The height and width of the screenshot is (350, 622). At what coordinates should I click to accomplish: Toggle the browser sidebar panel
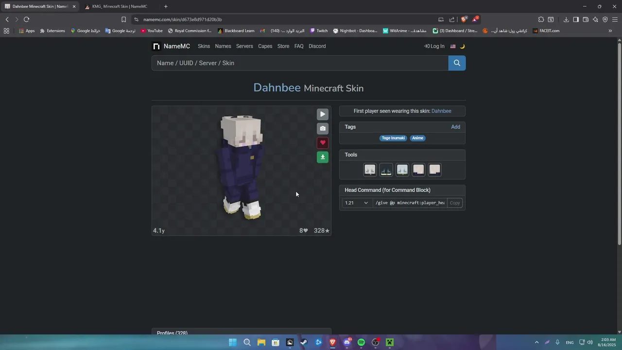tap(576, 19)
